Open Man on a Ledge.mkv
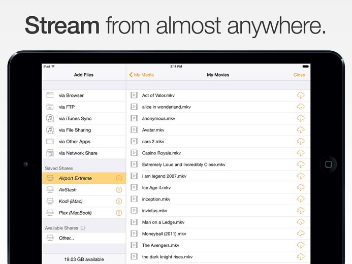The height and width of the screenshot is (264, 352). click(x=218, y=222)
